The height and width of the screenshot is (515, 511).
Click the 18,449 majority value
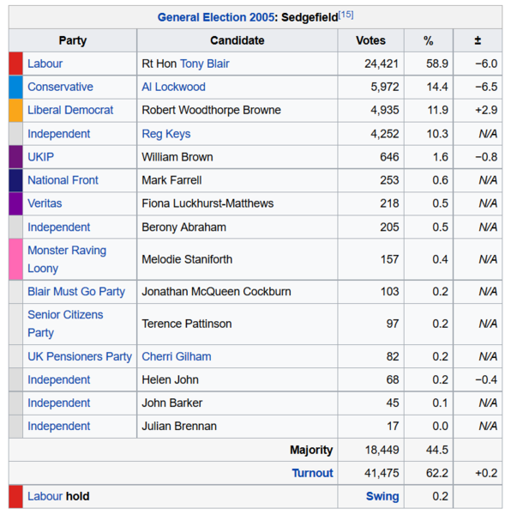pos(382,450)
